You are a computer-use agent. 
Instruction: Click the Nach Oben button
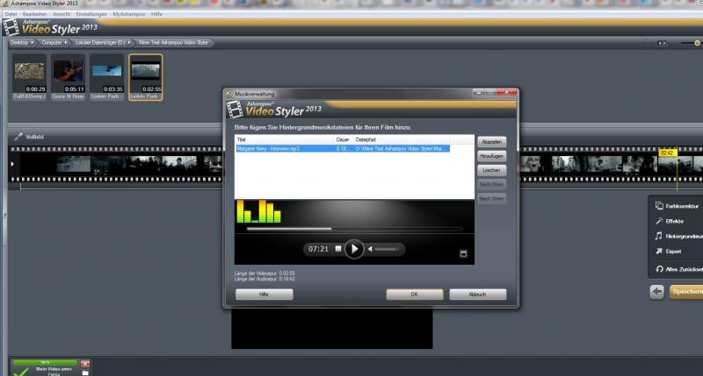(x=491, y=184)
